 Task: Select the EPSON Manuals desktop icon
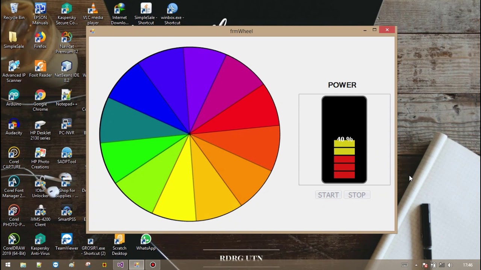pos(40,14)
